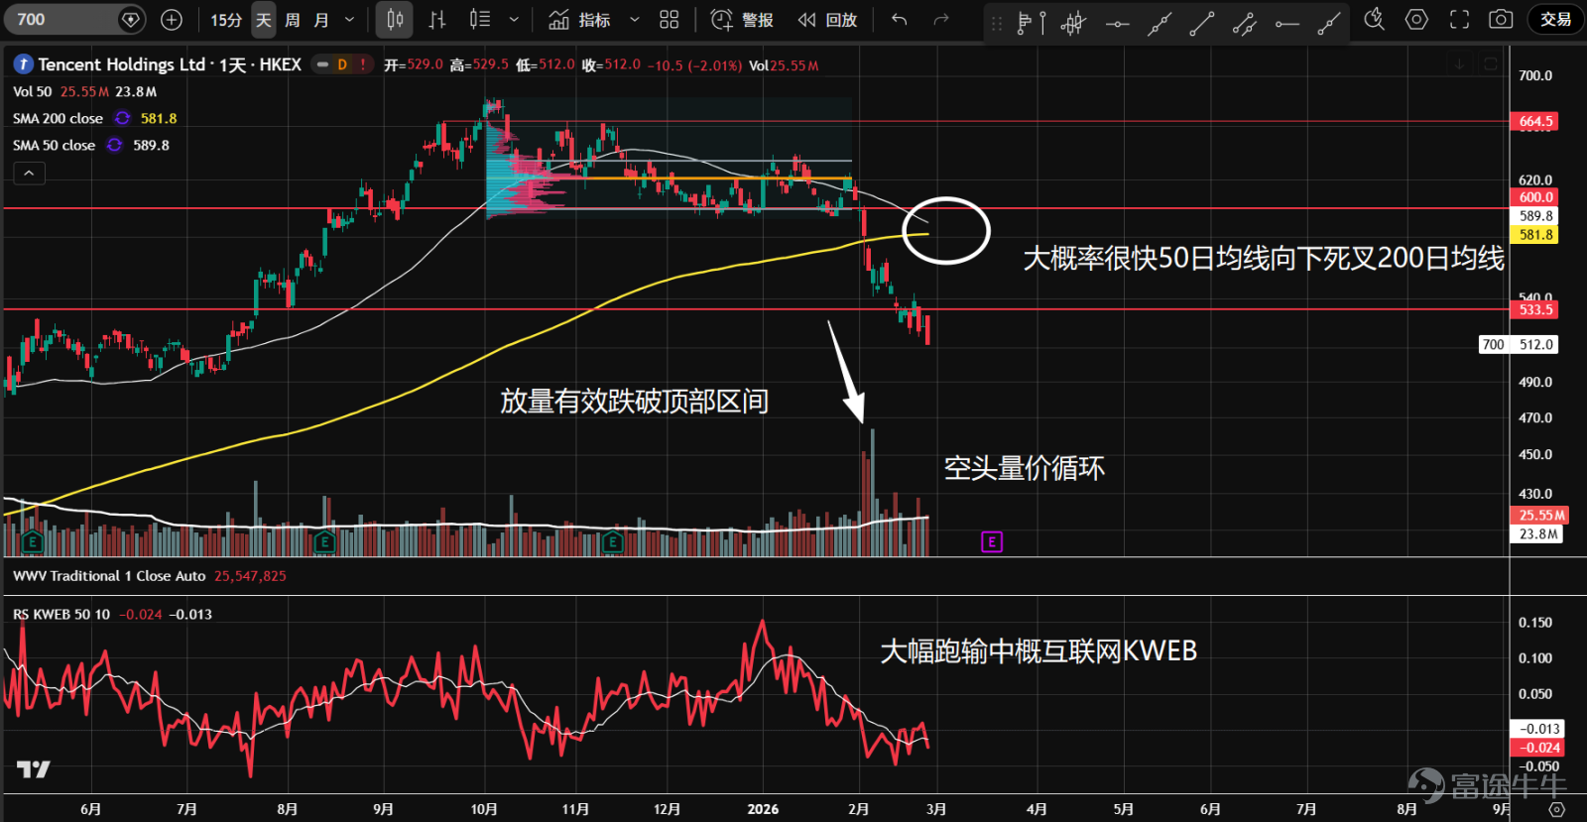Select the volume candles style icon
The image size is (1587, 822).
(x=480, y=19)
